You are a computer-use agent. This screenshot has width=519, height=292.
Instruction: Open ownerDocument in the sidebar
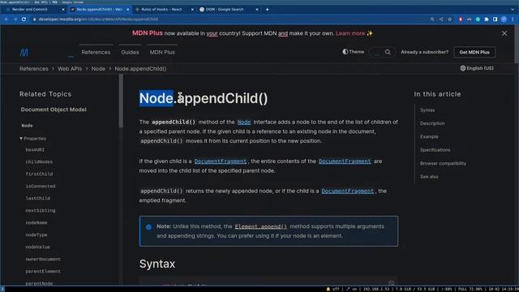[43, 260]
